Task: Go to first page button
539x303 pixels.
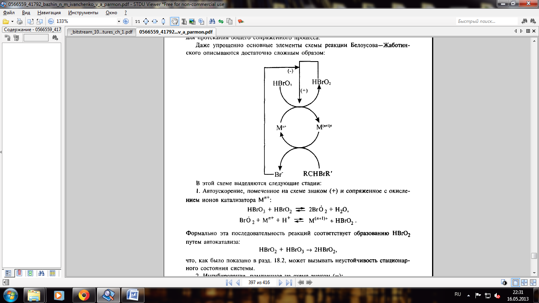Action: coord(229,282)
